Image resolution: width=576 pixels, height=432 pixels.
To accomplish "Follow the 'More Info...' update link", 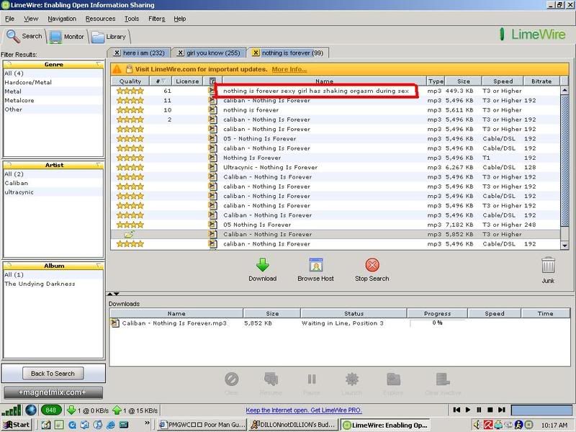I will tap(289, 69).
